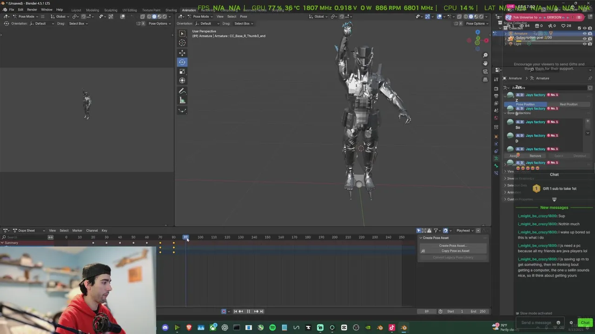Screen dimensions: 595x334
Task: Click the Blender icon in the taskbar
Action: tap(403, 328)
